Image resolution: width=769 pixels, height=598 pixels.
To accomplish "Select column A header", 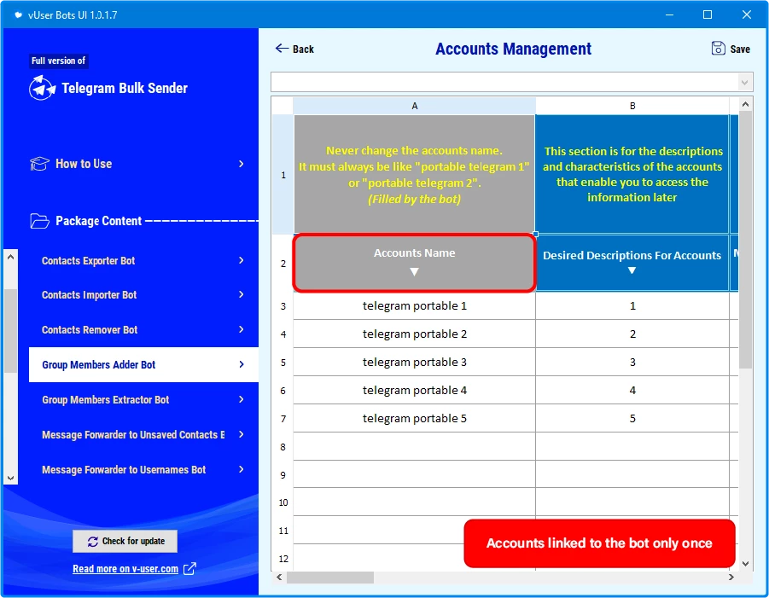I will (415, 106).
